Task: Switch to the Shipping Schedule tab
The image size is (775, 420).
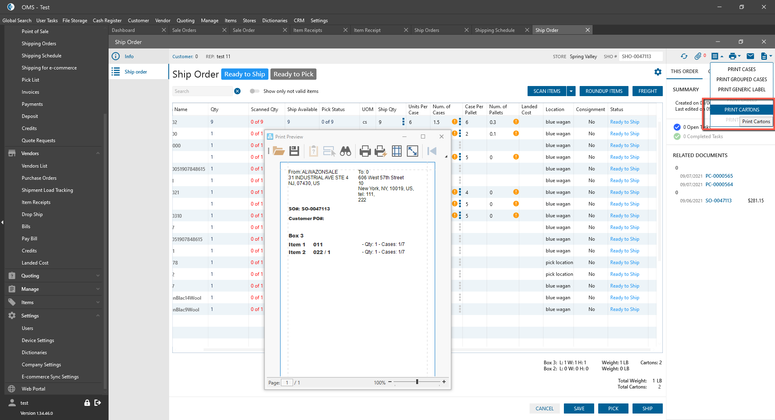Action: coord(494,30)
